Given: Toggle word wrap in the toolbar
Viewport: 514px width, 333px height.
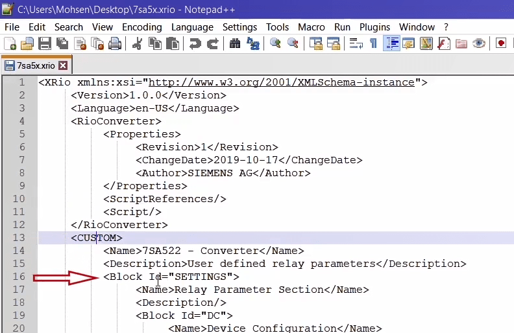Looking at the screenshot, I should pyautogui.click(x=356, y=44).
